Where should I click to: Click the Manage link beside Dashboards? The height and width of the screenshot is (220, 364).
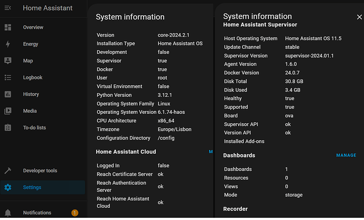[346, 155]
